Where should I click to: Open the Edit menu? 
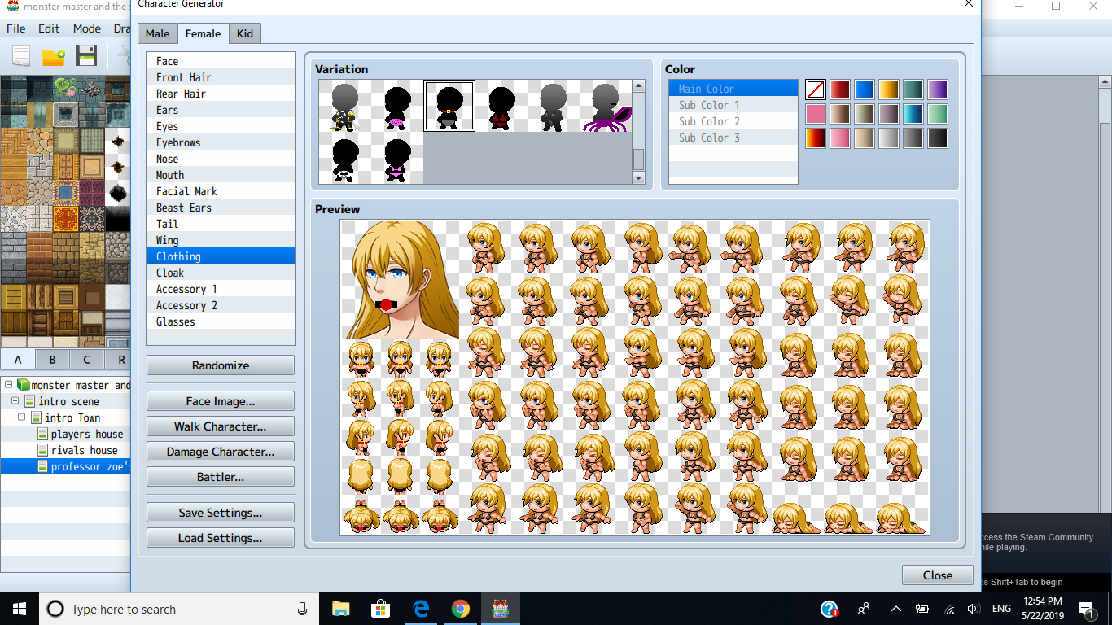[49, 28]
